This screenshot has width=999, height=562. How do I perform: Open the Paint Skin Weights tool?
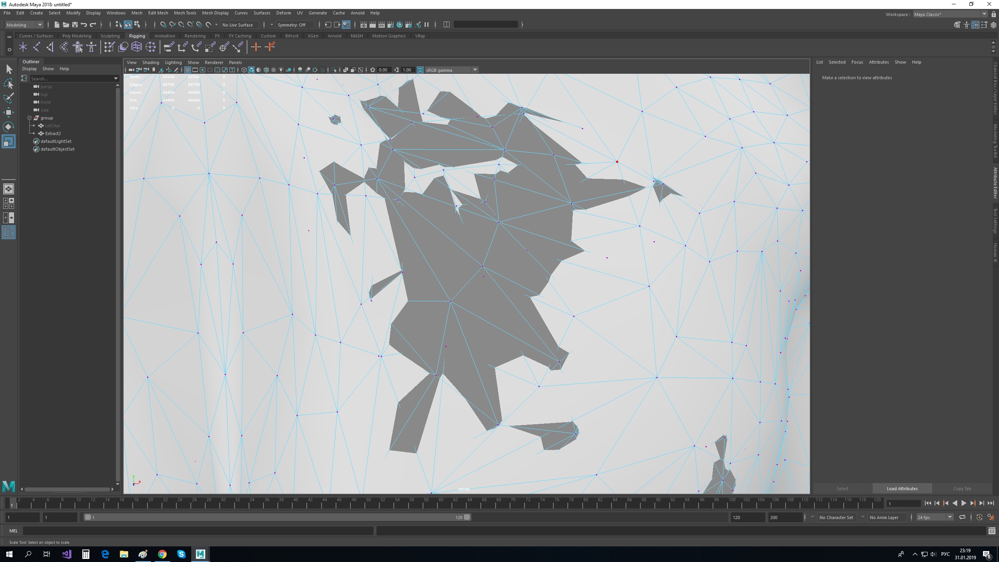tap(109, 47)
